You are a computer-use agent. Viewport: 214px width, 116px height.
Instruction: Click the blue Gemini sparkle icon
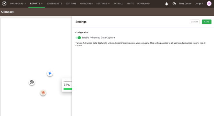point(50,73)
